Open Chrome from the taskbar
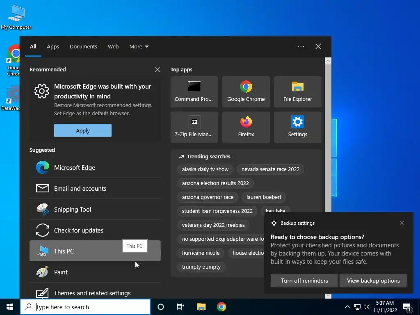The width and height of the screenshot is (420, 315). (221, 307)
